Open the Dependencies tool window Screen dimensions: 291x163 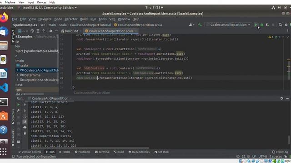click(x=139, y=152)
